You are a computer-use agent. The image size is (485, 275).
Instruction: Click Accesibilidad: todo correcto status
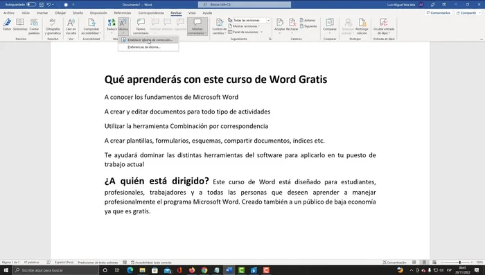(151, 263)
